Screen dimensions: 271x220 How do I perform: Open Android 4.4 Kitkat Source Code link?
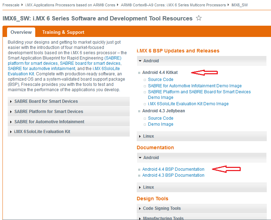(161, 80)
